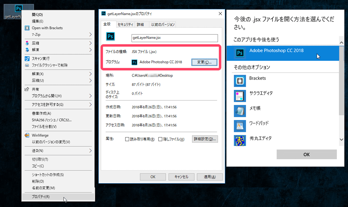Choose 削除(D) from context menu
The height and width of the screenshot is (207, 348).
(x=58, y=182)
